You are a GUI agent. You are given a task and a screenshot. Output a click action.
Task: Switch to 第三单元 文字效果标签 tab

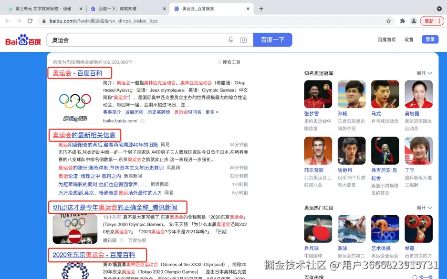[43, 9]
